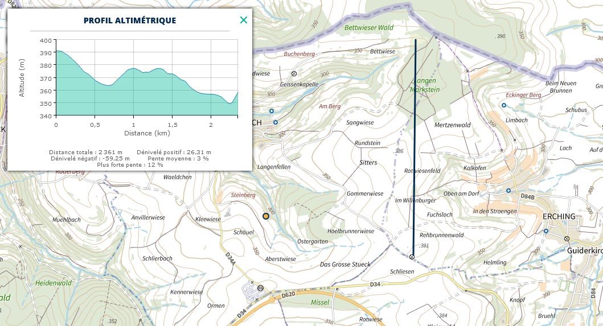Click the elevation chart peak near 1 km
Screen dimensions: 603x326
click(x=133, y=69)
